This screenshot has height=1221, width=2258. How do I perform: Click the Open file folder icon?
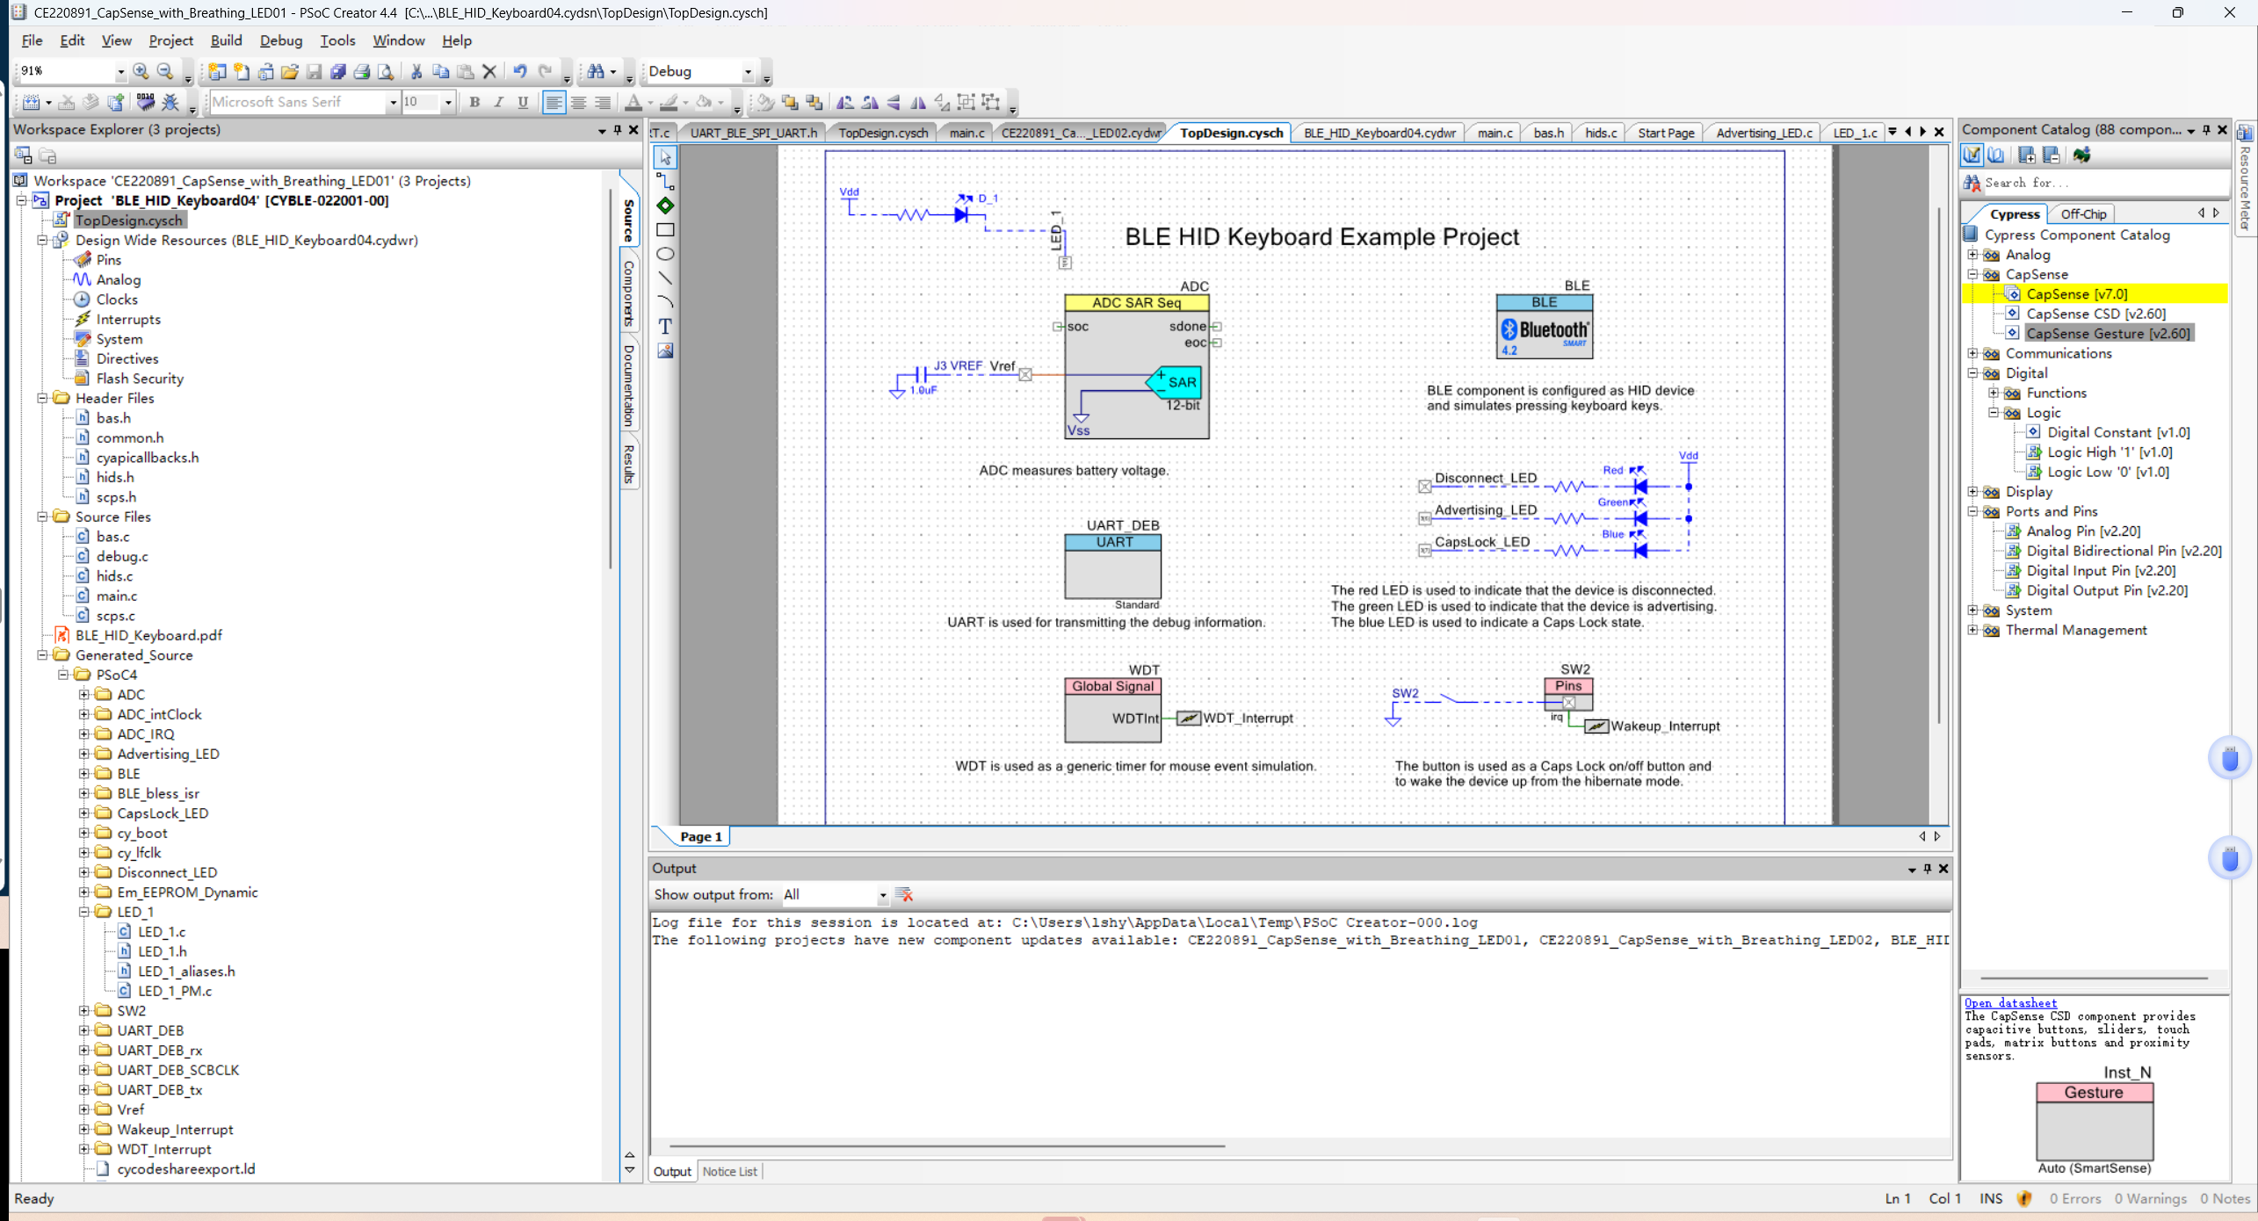pyautogui.click(x=290, y=71)
